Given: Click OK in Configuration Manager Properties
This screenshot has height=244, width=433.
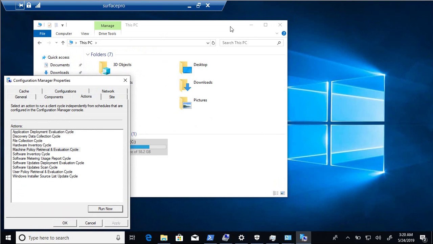Looking at the screenshot, I should [x=65, y=223].
